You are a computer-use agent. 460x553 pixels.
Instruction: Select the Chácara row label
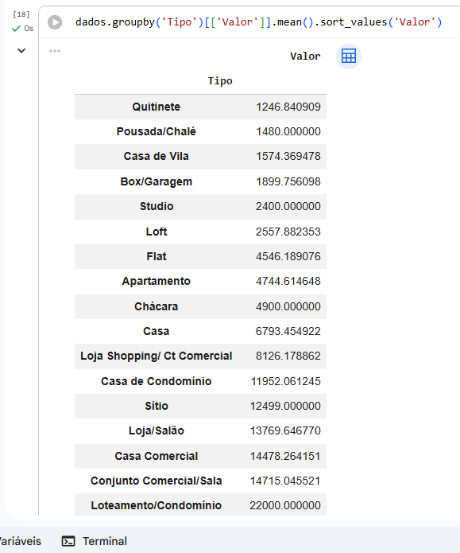[156, 306]
